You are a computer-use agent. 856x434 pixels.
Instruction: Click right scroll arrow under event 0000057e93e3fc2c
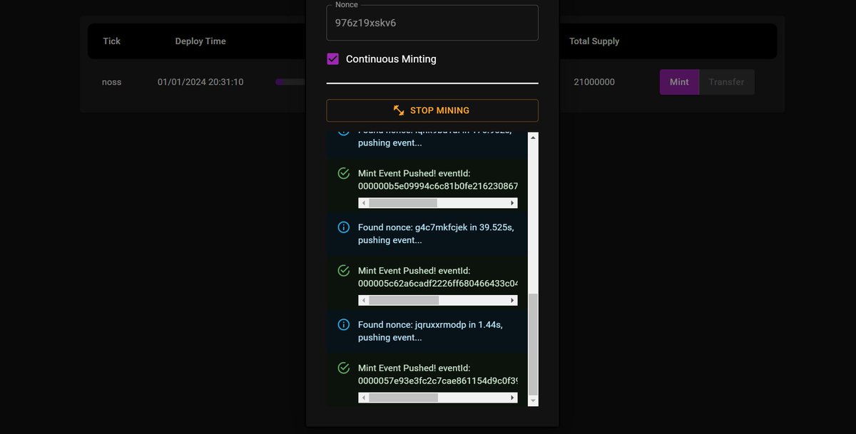(x=512, y=398)
